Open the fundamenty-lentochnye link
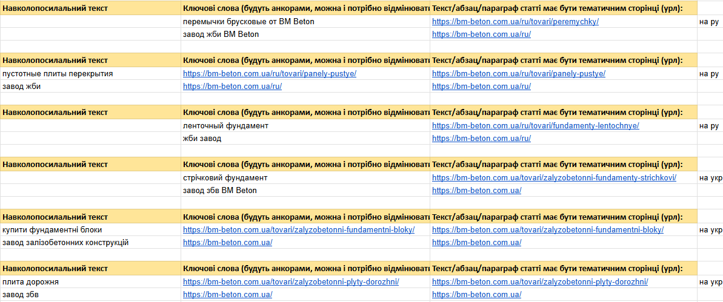The image size is (723, 302). pos(536,126)
